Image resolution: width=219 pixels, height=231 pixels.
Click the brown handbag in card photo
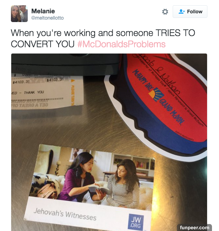coord(47,191)
